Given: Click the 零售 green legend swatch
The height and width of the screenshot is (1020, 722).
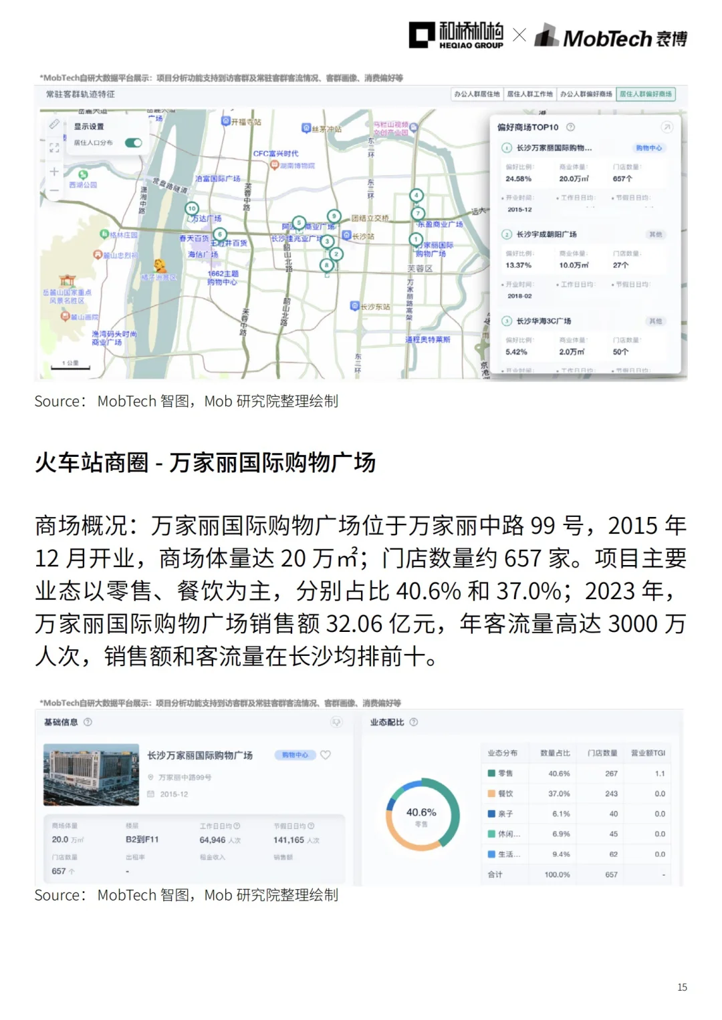Looking at the screenshot, I should 491,774.
